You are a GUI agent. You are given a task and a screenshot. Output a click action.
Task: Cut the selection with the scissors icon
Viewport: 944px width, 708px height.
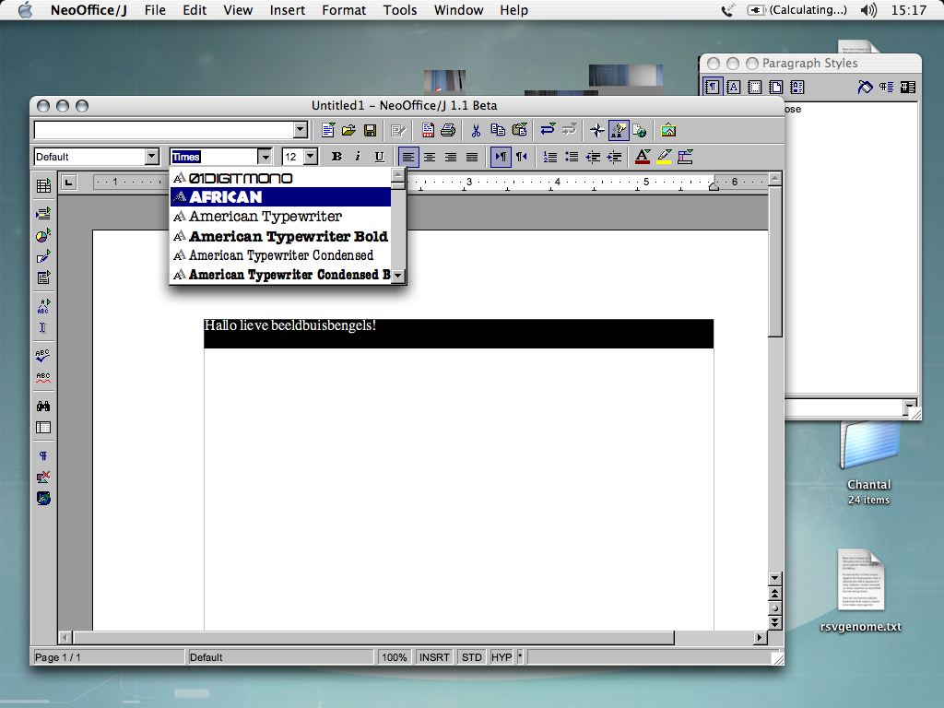pos(477,130)
